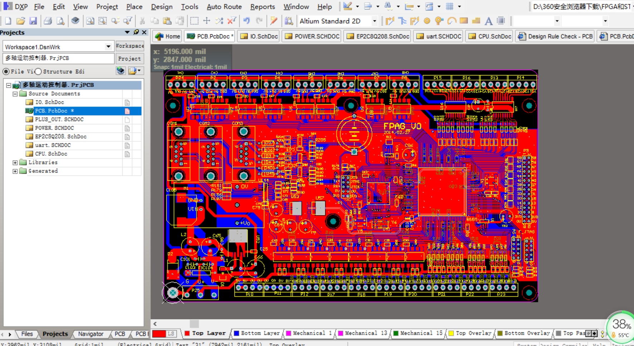Open the Alignment Tools dropdown arrow
The height and width of the screenshot is (346, 634).
click(378, 6)
